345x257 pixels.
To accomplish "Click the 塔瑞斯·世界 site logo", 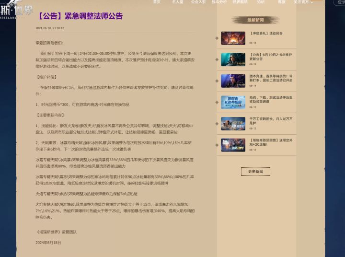I will point(15,11).
